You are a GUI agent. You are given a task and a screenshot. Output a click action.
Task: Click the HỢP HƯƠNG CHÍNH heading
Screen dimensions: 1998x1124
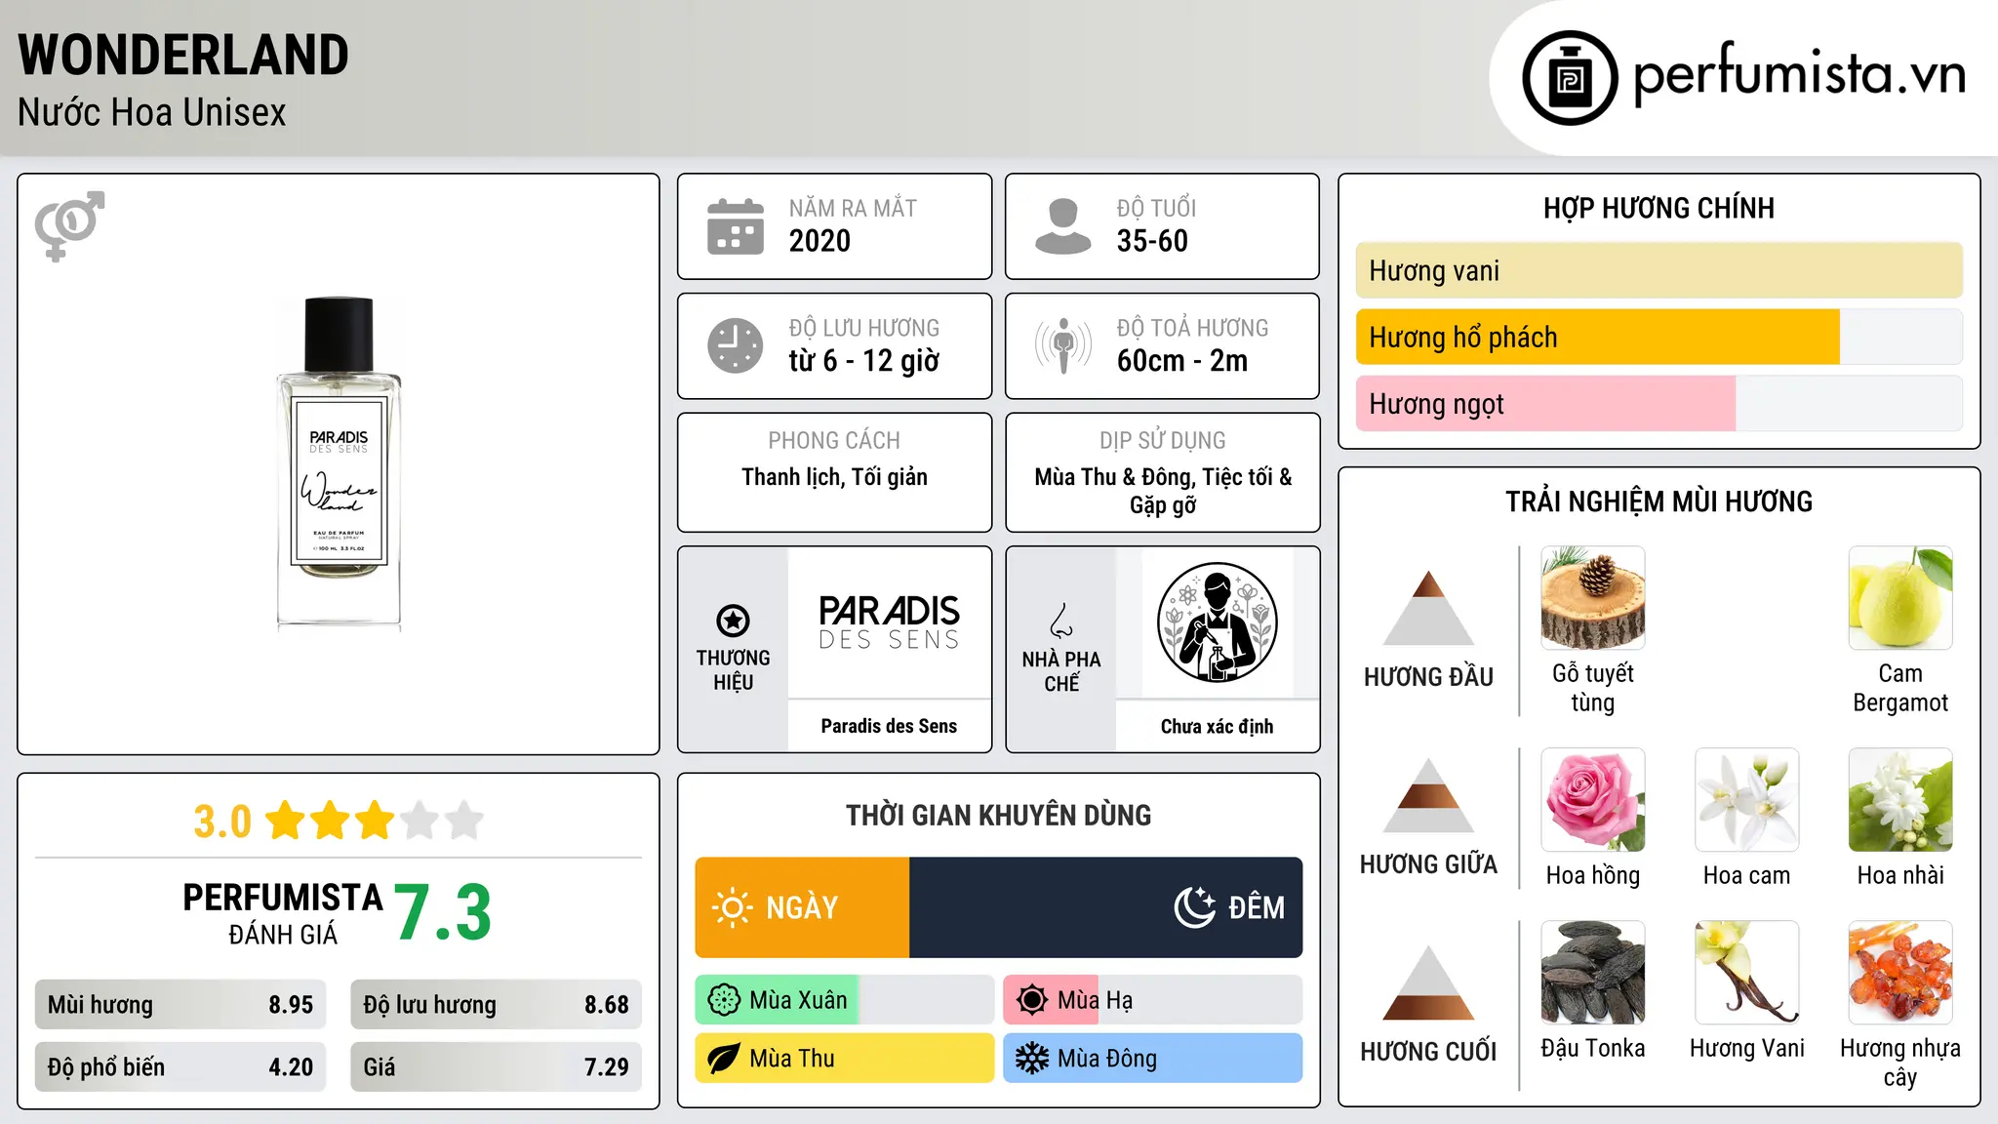1658,208
